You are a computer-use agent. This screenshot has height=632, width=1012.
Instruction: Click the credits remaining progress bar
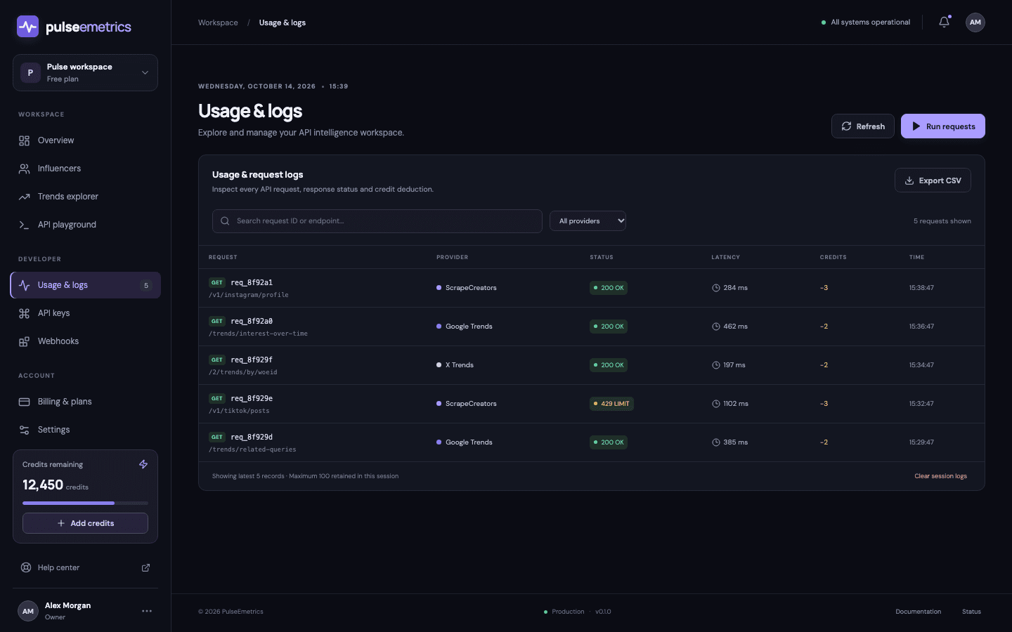coord(85,503)
